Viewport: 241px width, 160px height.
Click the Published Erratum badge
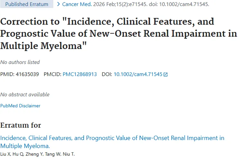27,4
